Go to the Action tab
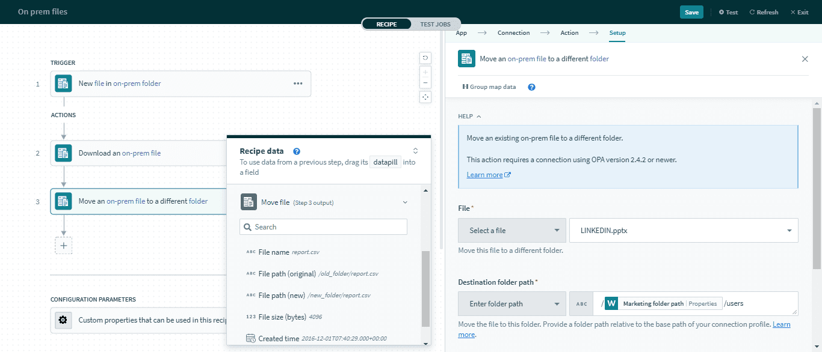Image resolution: width=822 pixels, height=352 pixels. point(569,33)
